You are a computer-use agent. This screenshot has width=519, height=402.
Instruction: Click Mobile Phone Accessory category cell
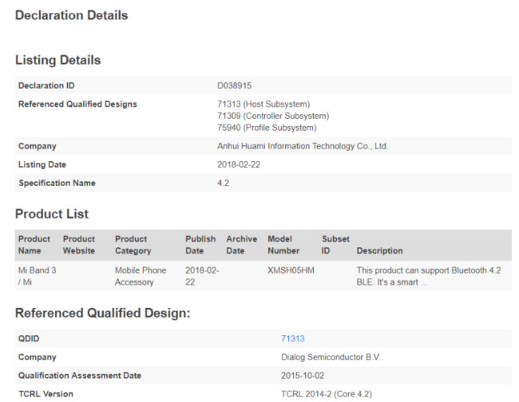(x=141, y=276)
